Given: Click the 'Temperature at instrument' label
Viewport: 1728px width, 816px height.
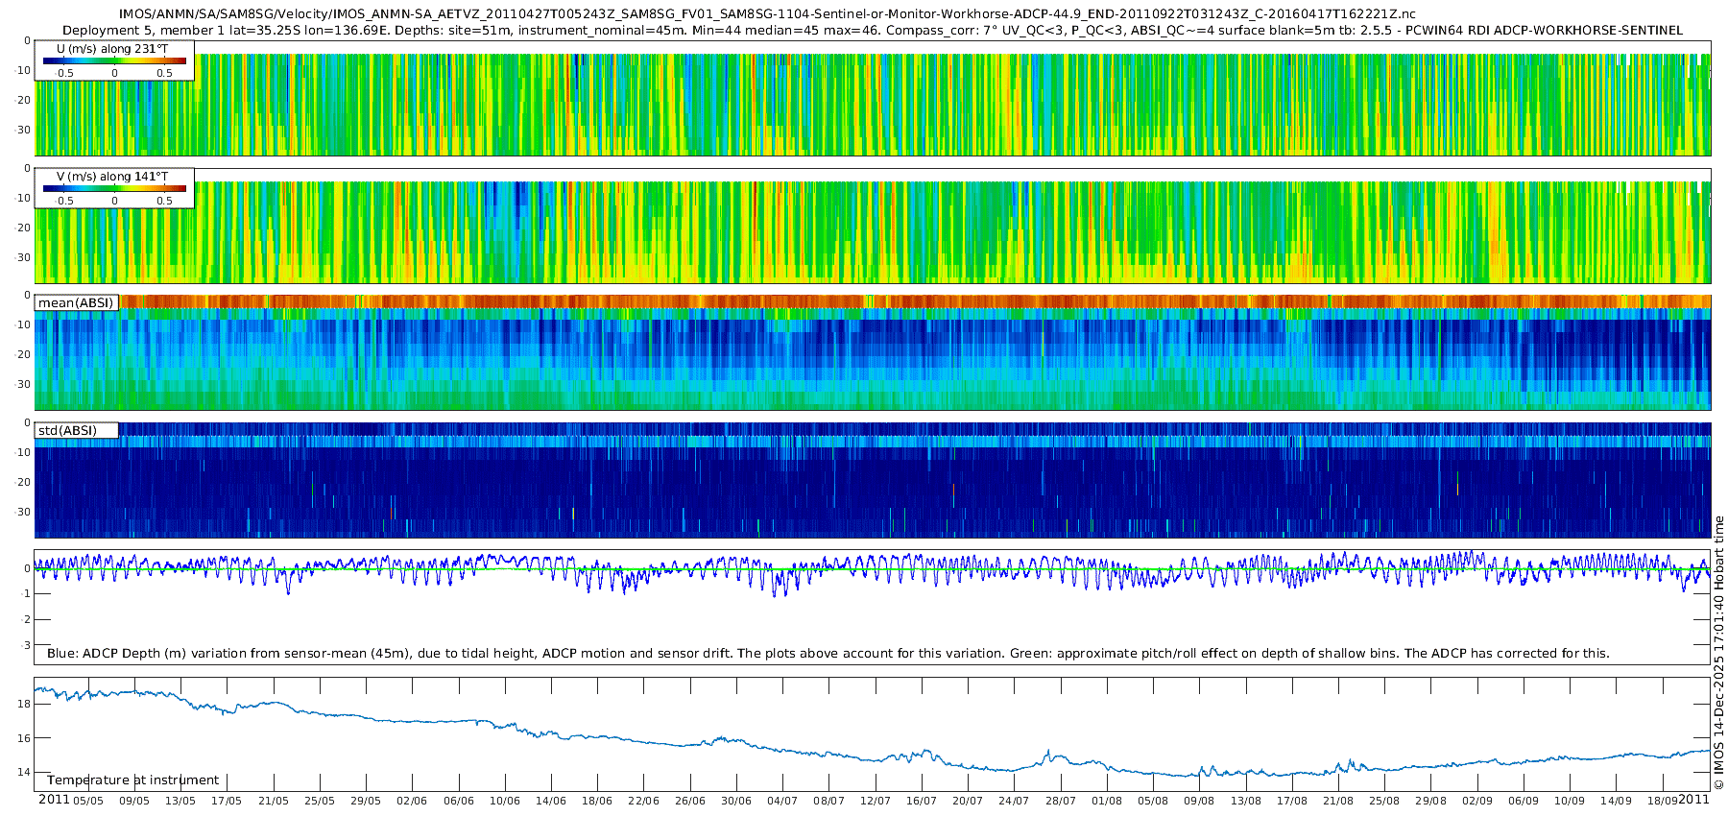Looking at the screenshot, I should [132, 780].
